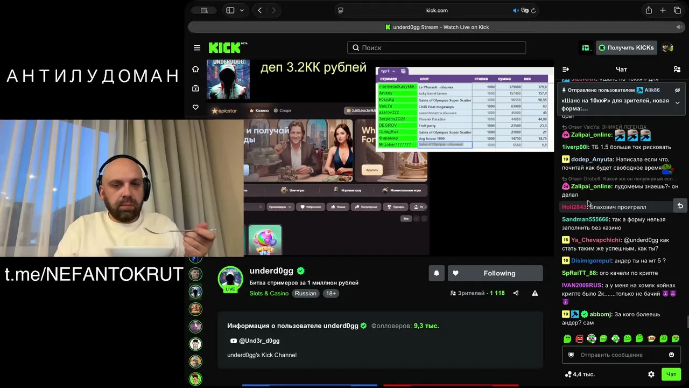Show Safari tab overview

(x=677, y=10)
